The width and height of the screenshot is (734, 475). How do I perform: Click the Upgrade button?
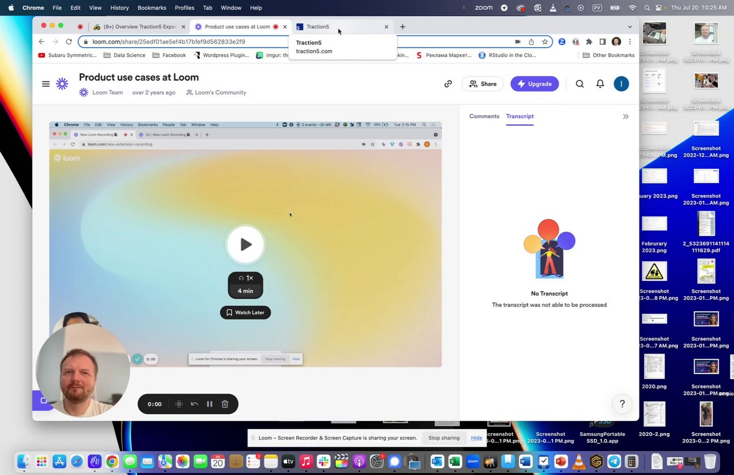click(x=534, y=84)
